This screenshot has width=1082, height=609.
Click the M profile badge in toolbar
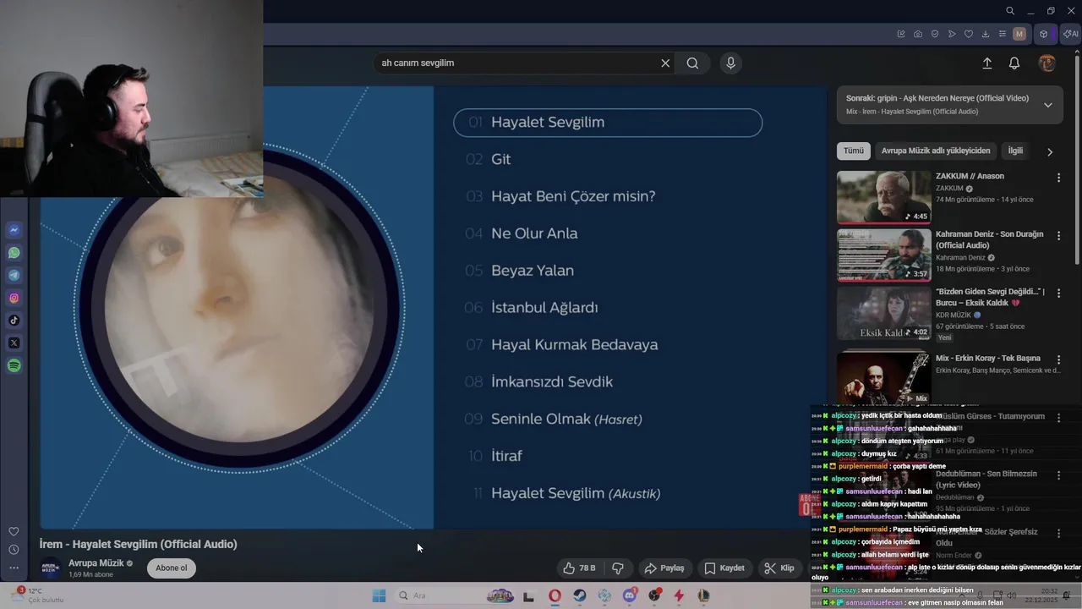(x=1019, y=34)
